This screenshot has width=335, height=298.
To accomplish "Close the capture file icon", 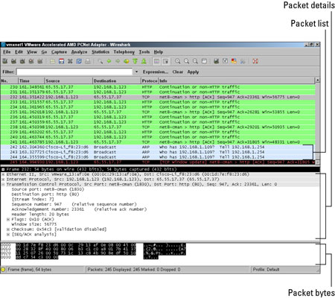I will point(70,61).
